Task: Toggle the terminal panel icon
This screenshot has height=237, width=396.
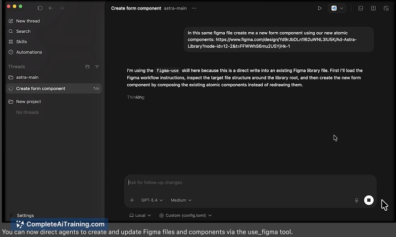Action: click(361, 8)
